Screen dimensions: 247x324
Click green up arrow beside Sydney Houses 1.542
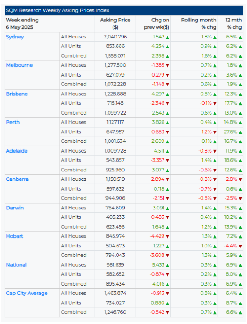tap(167, 38)
